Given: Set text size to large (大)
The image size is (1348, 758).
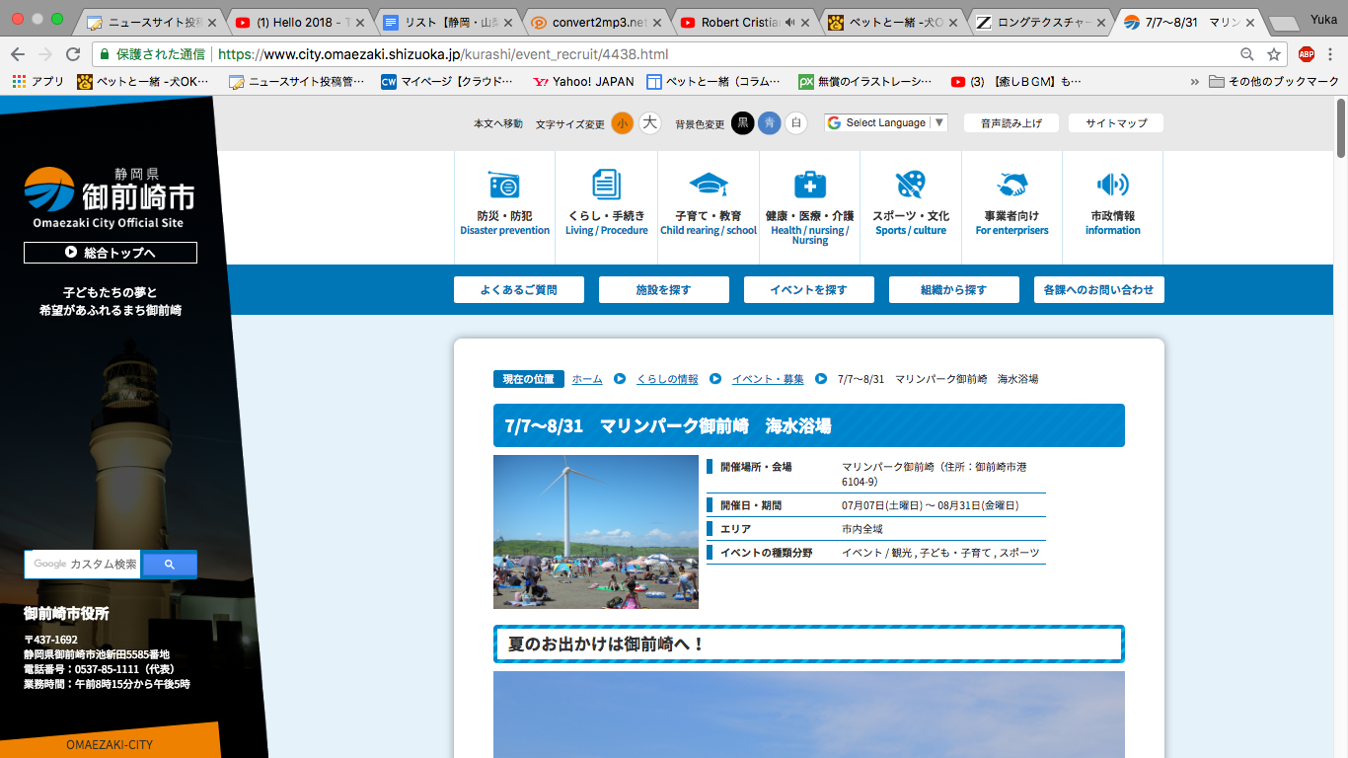Looking at the screenshot, I should coord(649,123).
